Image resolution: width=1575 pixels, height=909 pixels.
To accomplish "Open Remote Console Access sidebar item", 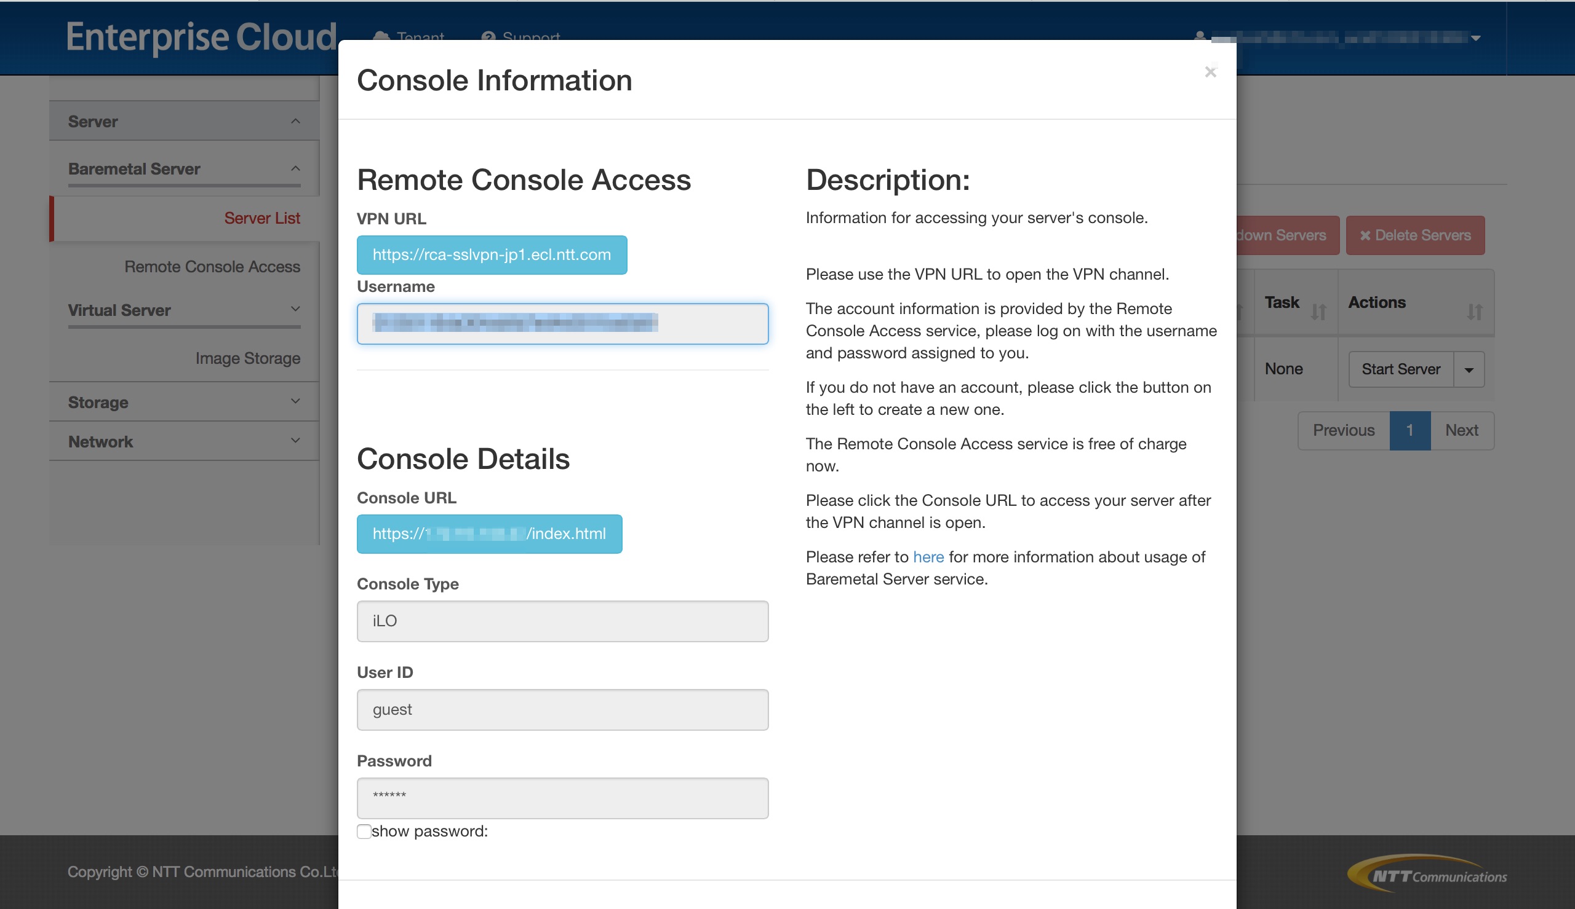I will [x=212, y=267].
